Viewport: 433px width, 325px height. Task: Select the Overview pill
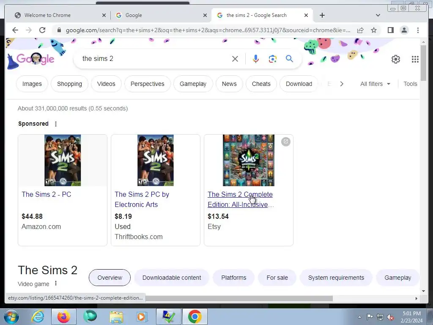[x=110, y=278]
